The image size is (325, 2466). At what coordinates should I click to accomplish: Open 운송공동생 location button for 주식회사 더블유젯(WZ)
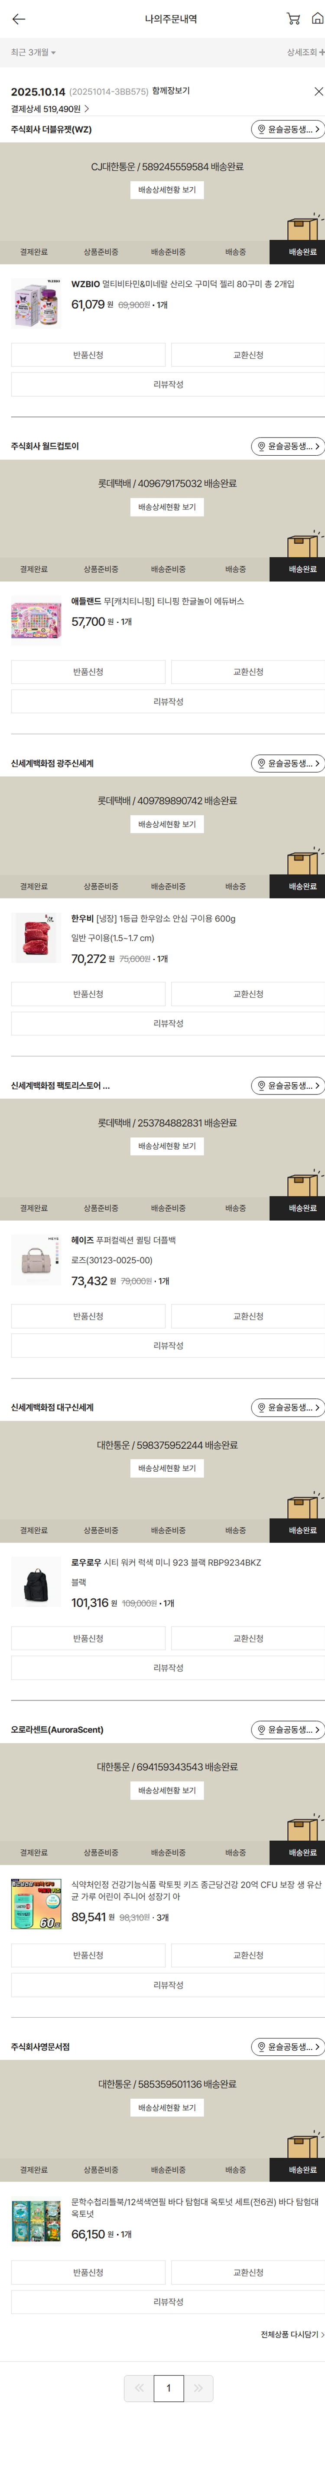[288, 129]
